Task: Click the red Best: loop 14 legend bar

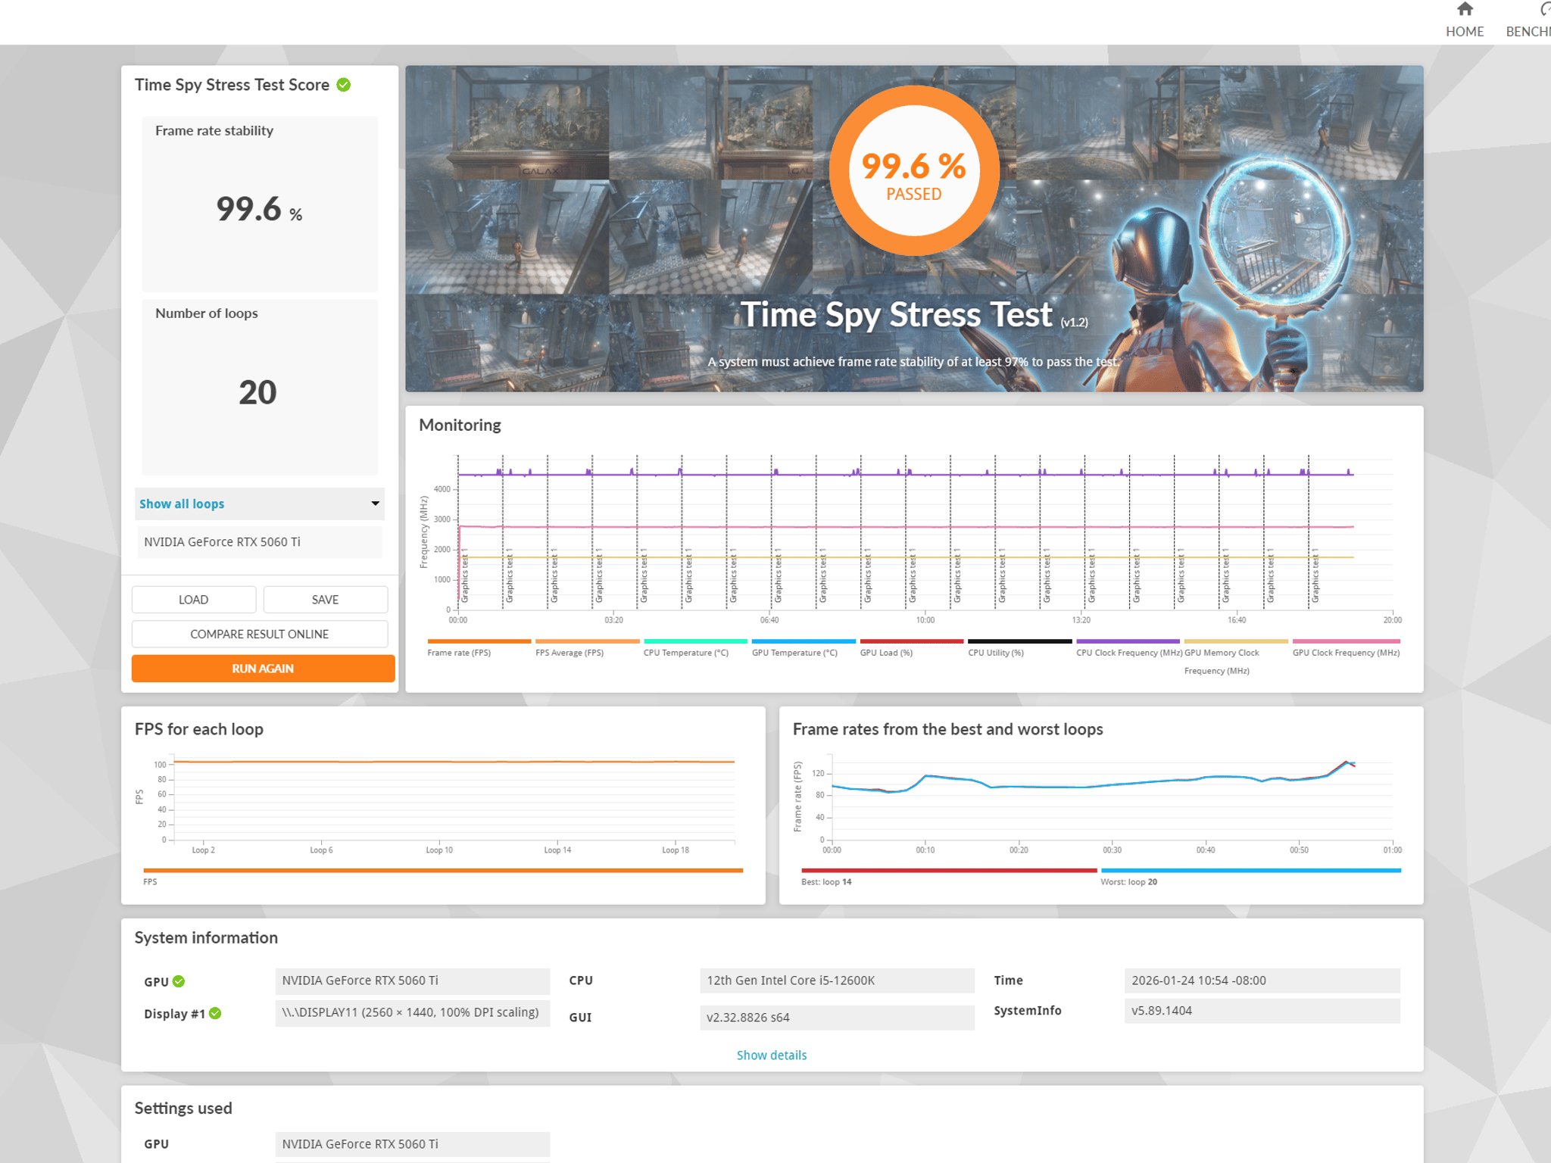Action: click(949, 871)
